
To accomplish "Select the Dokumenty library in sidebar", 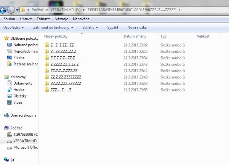I will coord(22,83).
